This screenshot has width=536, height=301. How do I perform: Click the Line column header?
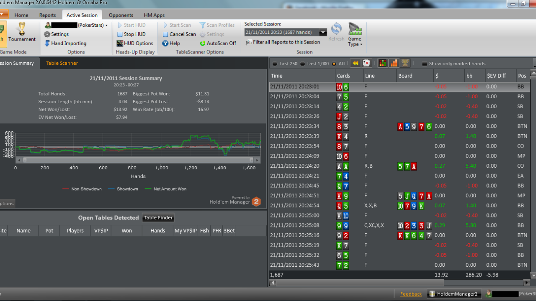click(379, 76)
